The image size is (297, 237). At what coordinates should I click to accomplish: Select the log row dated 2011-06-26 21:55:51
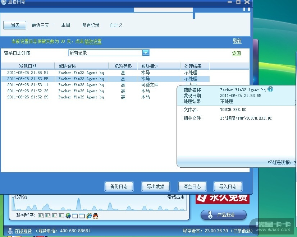[x=105, y=73]
